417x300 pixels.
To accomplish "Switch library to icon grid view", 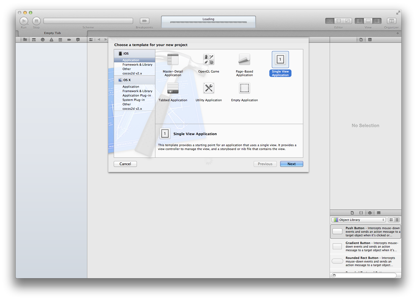I will point(391,220).
